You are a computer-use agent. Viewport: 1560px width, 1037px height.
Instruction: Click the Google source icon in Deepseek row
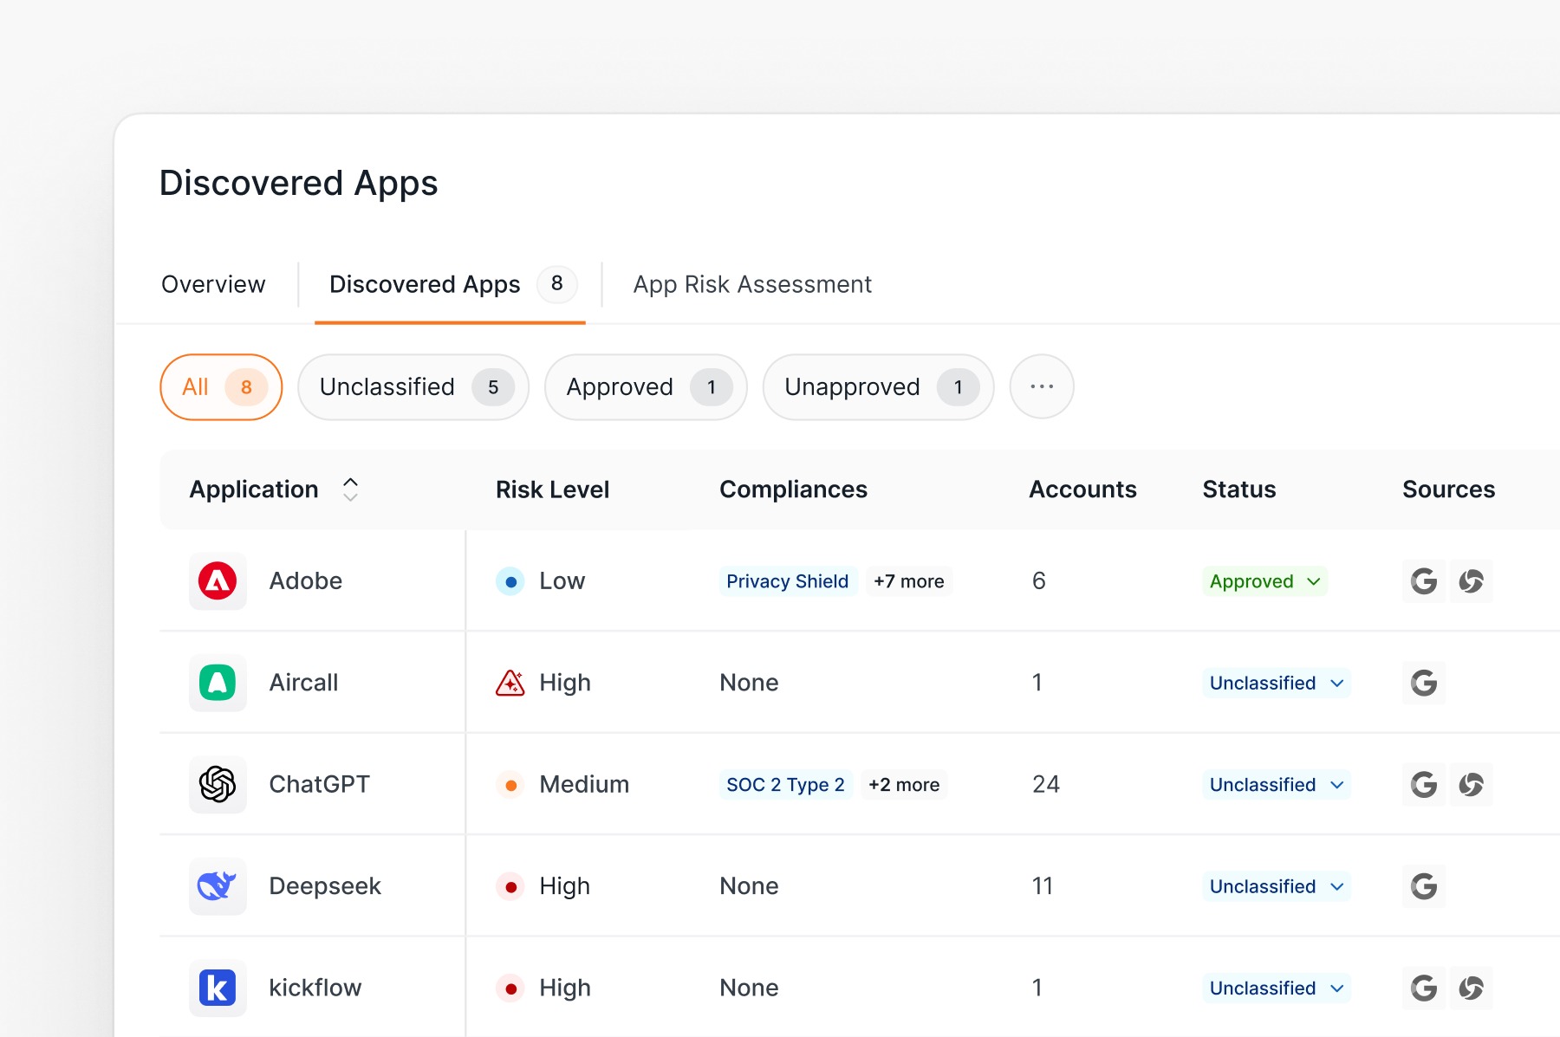click(x=1424, y=886)
